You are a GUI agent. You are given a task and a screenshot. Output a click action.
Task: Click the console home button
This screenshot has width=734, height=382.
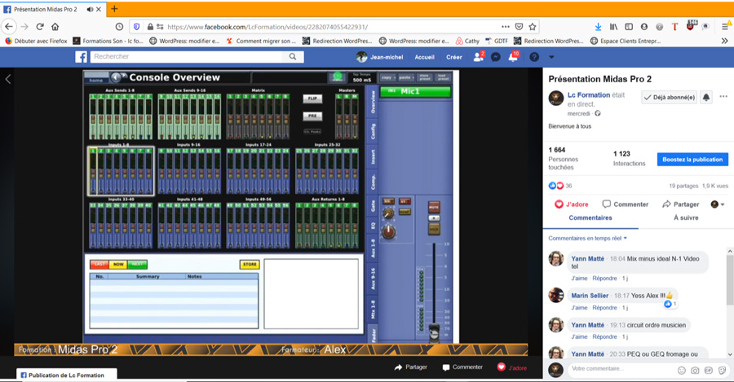[x=96, y=77]
